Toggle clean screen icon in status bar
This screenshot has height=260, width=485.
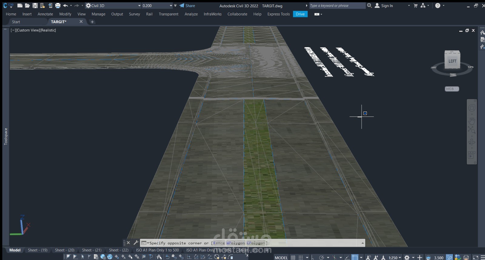476,258
